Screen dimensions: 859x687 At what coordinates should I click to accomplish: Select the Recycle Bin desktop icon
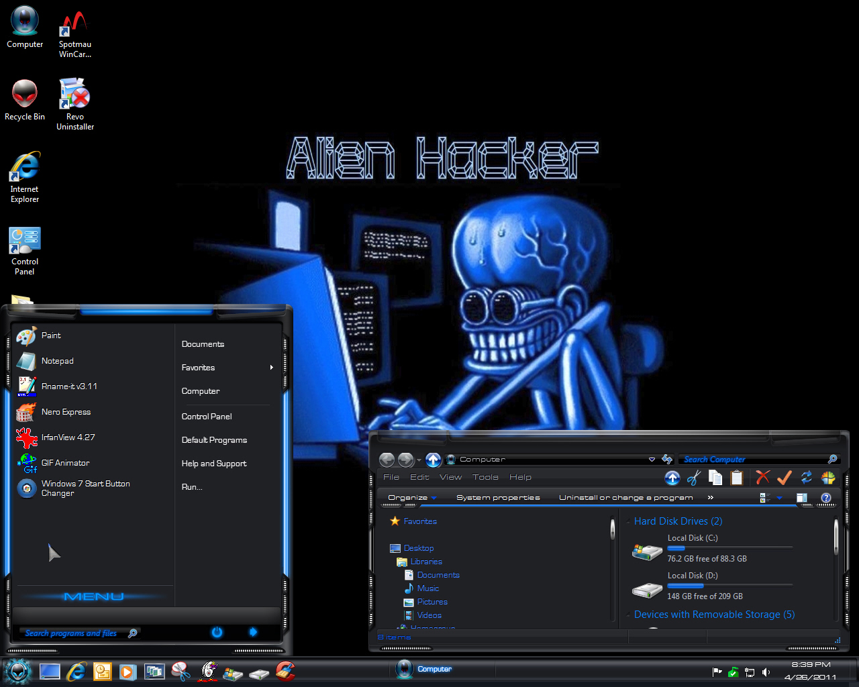point(25,99)
